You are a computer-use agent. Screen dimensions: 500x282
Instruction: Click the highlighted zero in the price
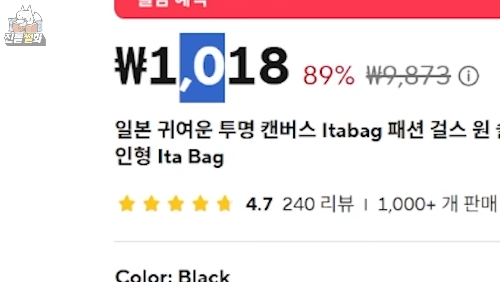pyautogui.click(x=208, y=66)
